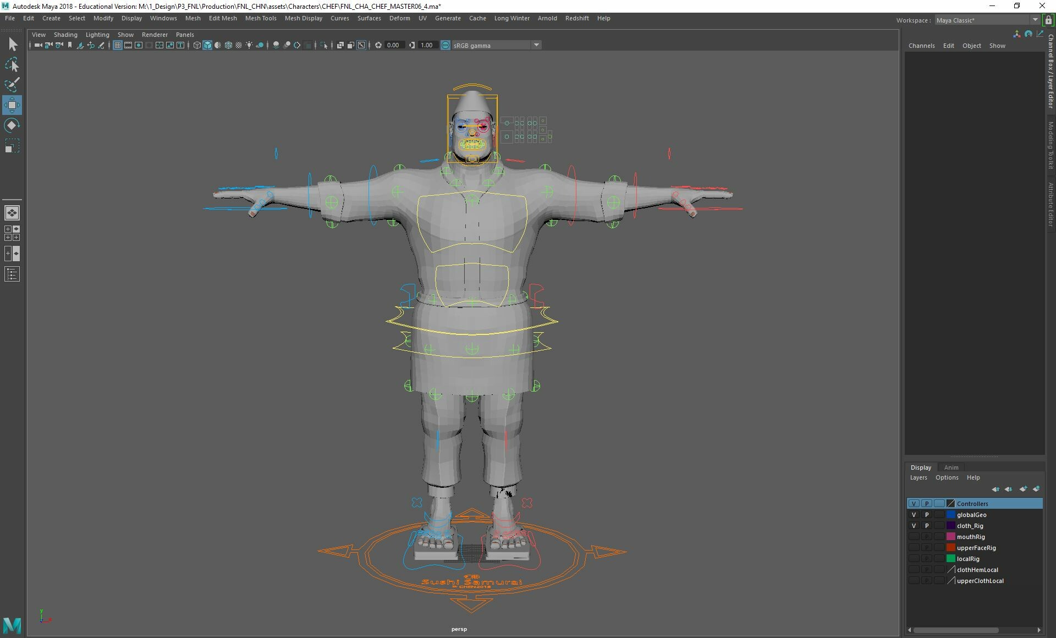
Task: Open the sRGB gamma dropdown
Action: pos(536,45)
